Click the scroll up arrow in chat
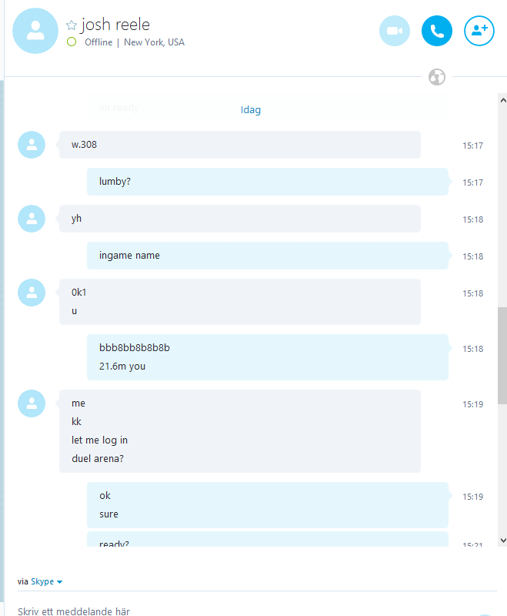Viewport: 507px width, 616px height. pos(503,100)
